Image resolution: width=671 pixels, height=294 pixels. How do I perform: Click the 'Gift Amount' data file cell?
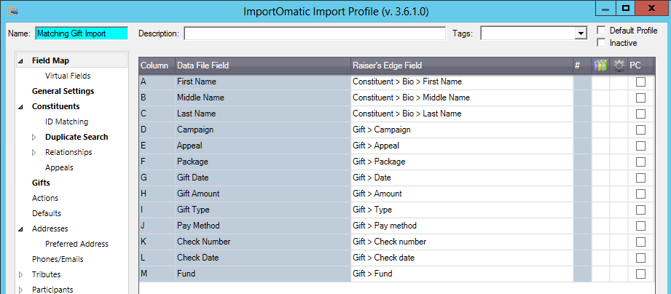click(263, 194)
